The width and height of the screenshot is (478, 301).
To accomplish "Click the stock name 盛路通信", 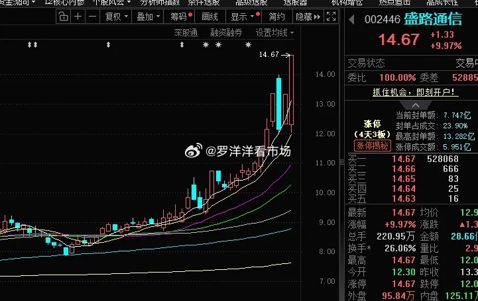I will pyautogui.click(x=433, y=19).
